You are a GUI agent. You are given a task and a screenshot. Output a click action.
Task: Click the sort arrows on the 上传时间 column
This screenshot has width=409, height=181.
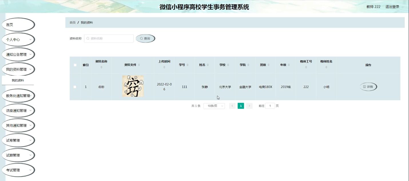pos(164,67)
